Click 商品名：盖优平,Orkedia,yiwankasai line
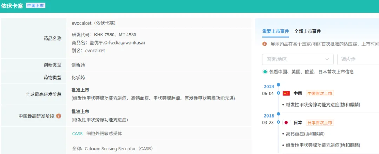This screenshot has height=154, width=379. [108, 42]
